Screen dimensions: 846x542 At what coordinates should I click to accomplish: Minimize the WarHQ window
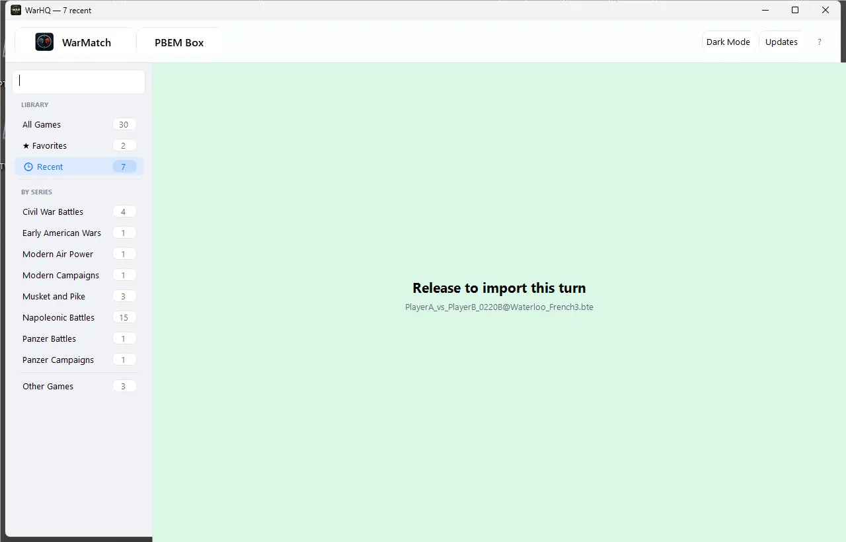tap(765, 10)
